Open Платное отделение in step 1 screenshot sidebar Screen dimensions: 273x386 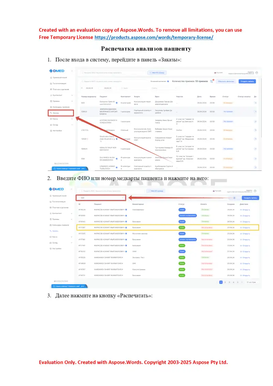(x=59, y=89)
